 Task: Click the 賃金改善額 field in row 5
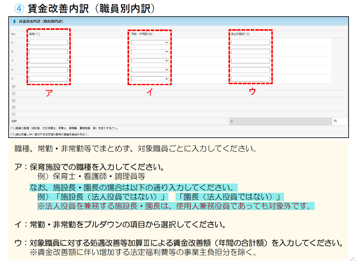pyautogui.click(x=250, y=79)
